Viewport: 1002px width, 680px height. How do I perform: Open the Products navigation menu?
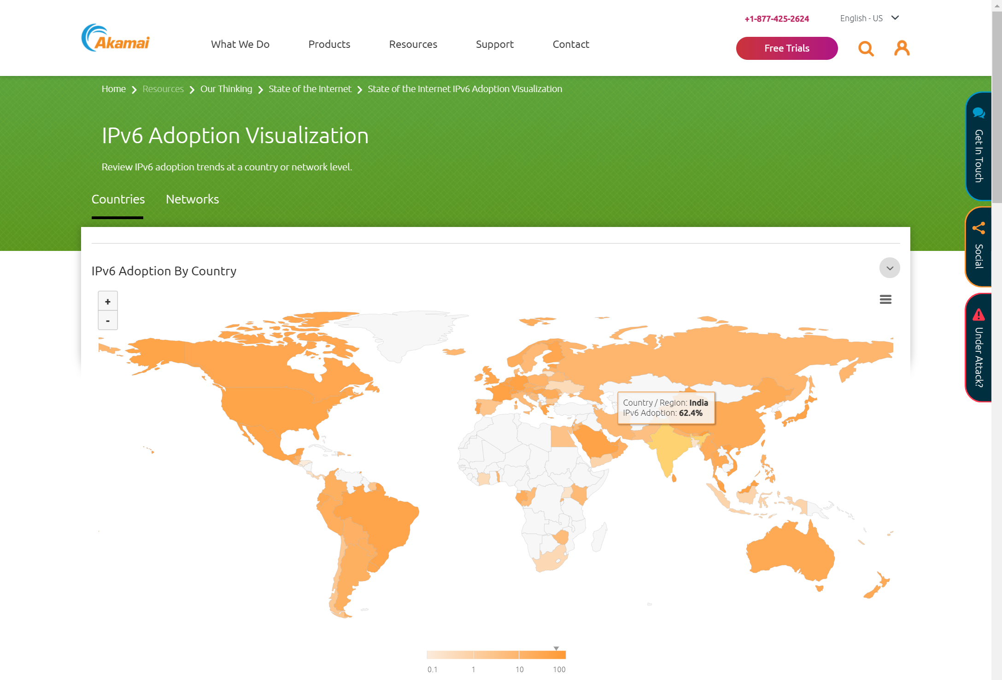coord(329,44)
